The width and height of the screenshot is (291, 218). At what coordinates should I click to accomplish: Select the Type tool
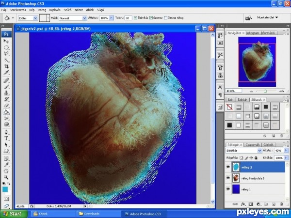point(6,138)
